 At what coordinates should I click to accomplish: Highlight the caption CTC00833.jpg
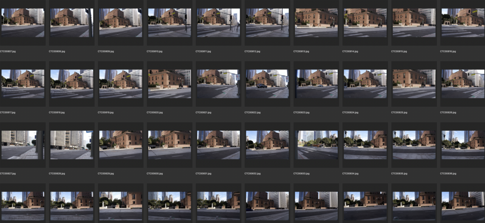click(301, 173)
